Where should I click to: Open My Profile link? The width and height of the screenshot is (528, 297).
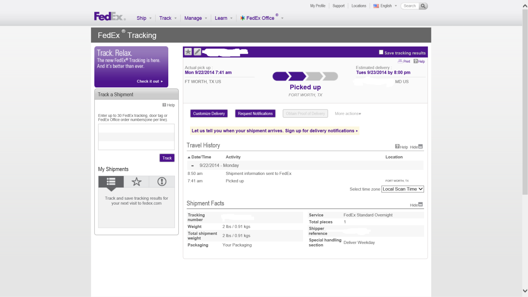point(318,6)
